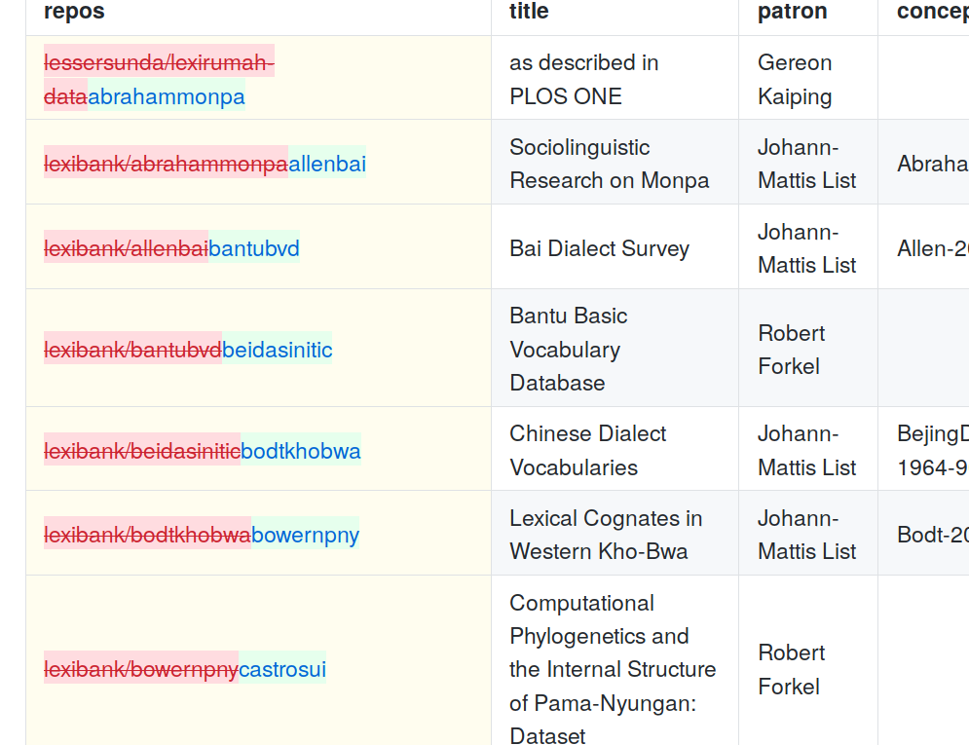Click the struck-through lessersunda/lexirumah-data link

click(158, 61)
